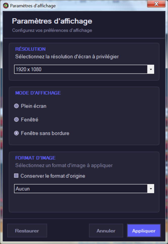Click the FORMAT D'IMAGE section heading
Viewport: 168px width, 244px height.
[35, 158]
